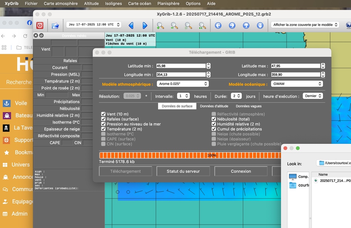The image size is (351, 228).
Task: Open the Carte océan menu
Action: pyautogui.click(x=140, y=3)
